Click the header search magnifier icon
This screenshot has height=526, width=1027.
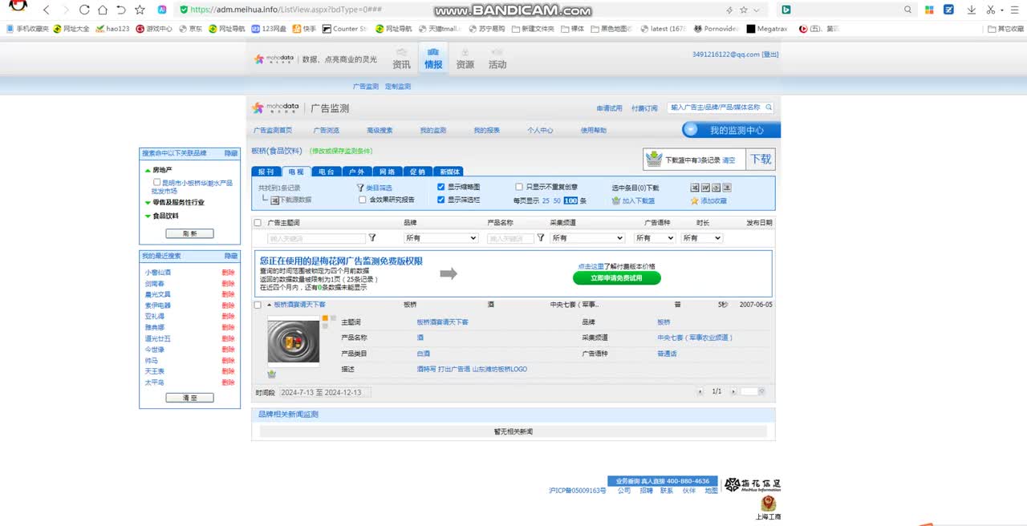click(769, 107)
